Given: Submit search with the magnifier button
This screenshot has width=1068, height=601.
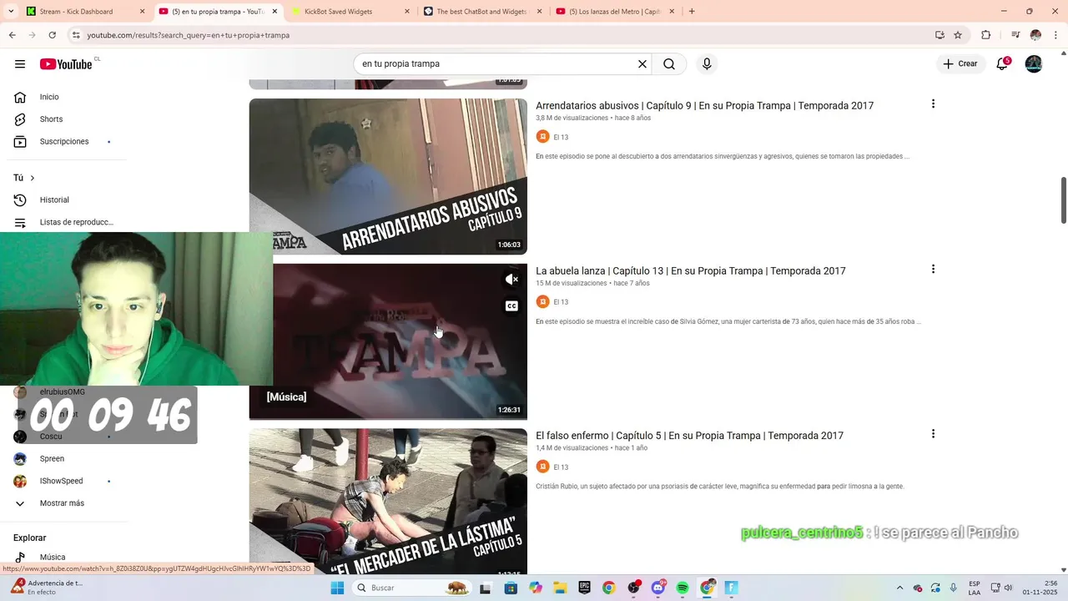Looking at the screenshot, I should pyautogui.click(x=669, y=64).
